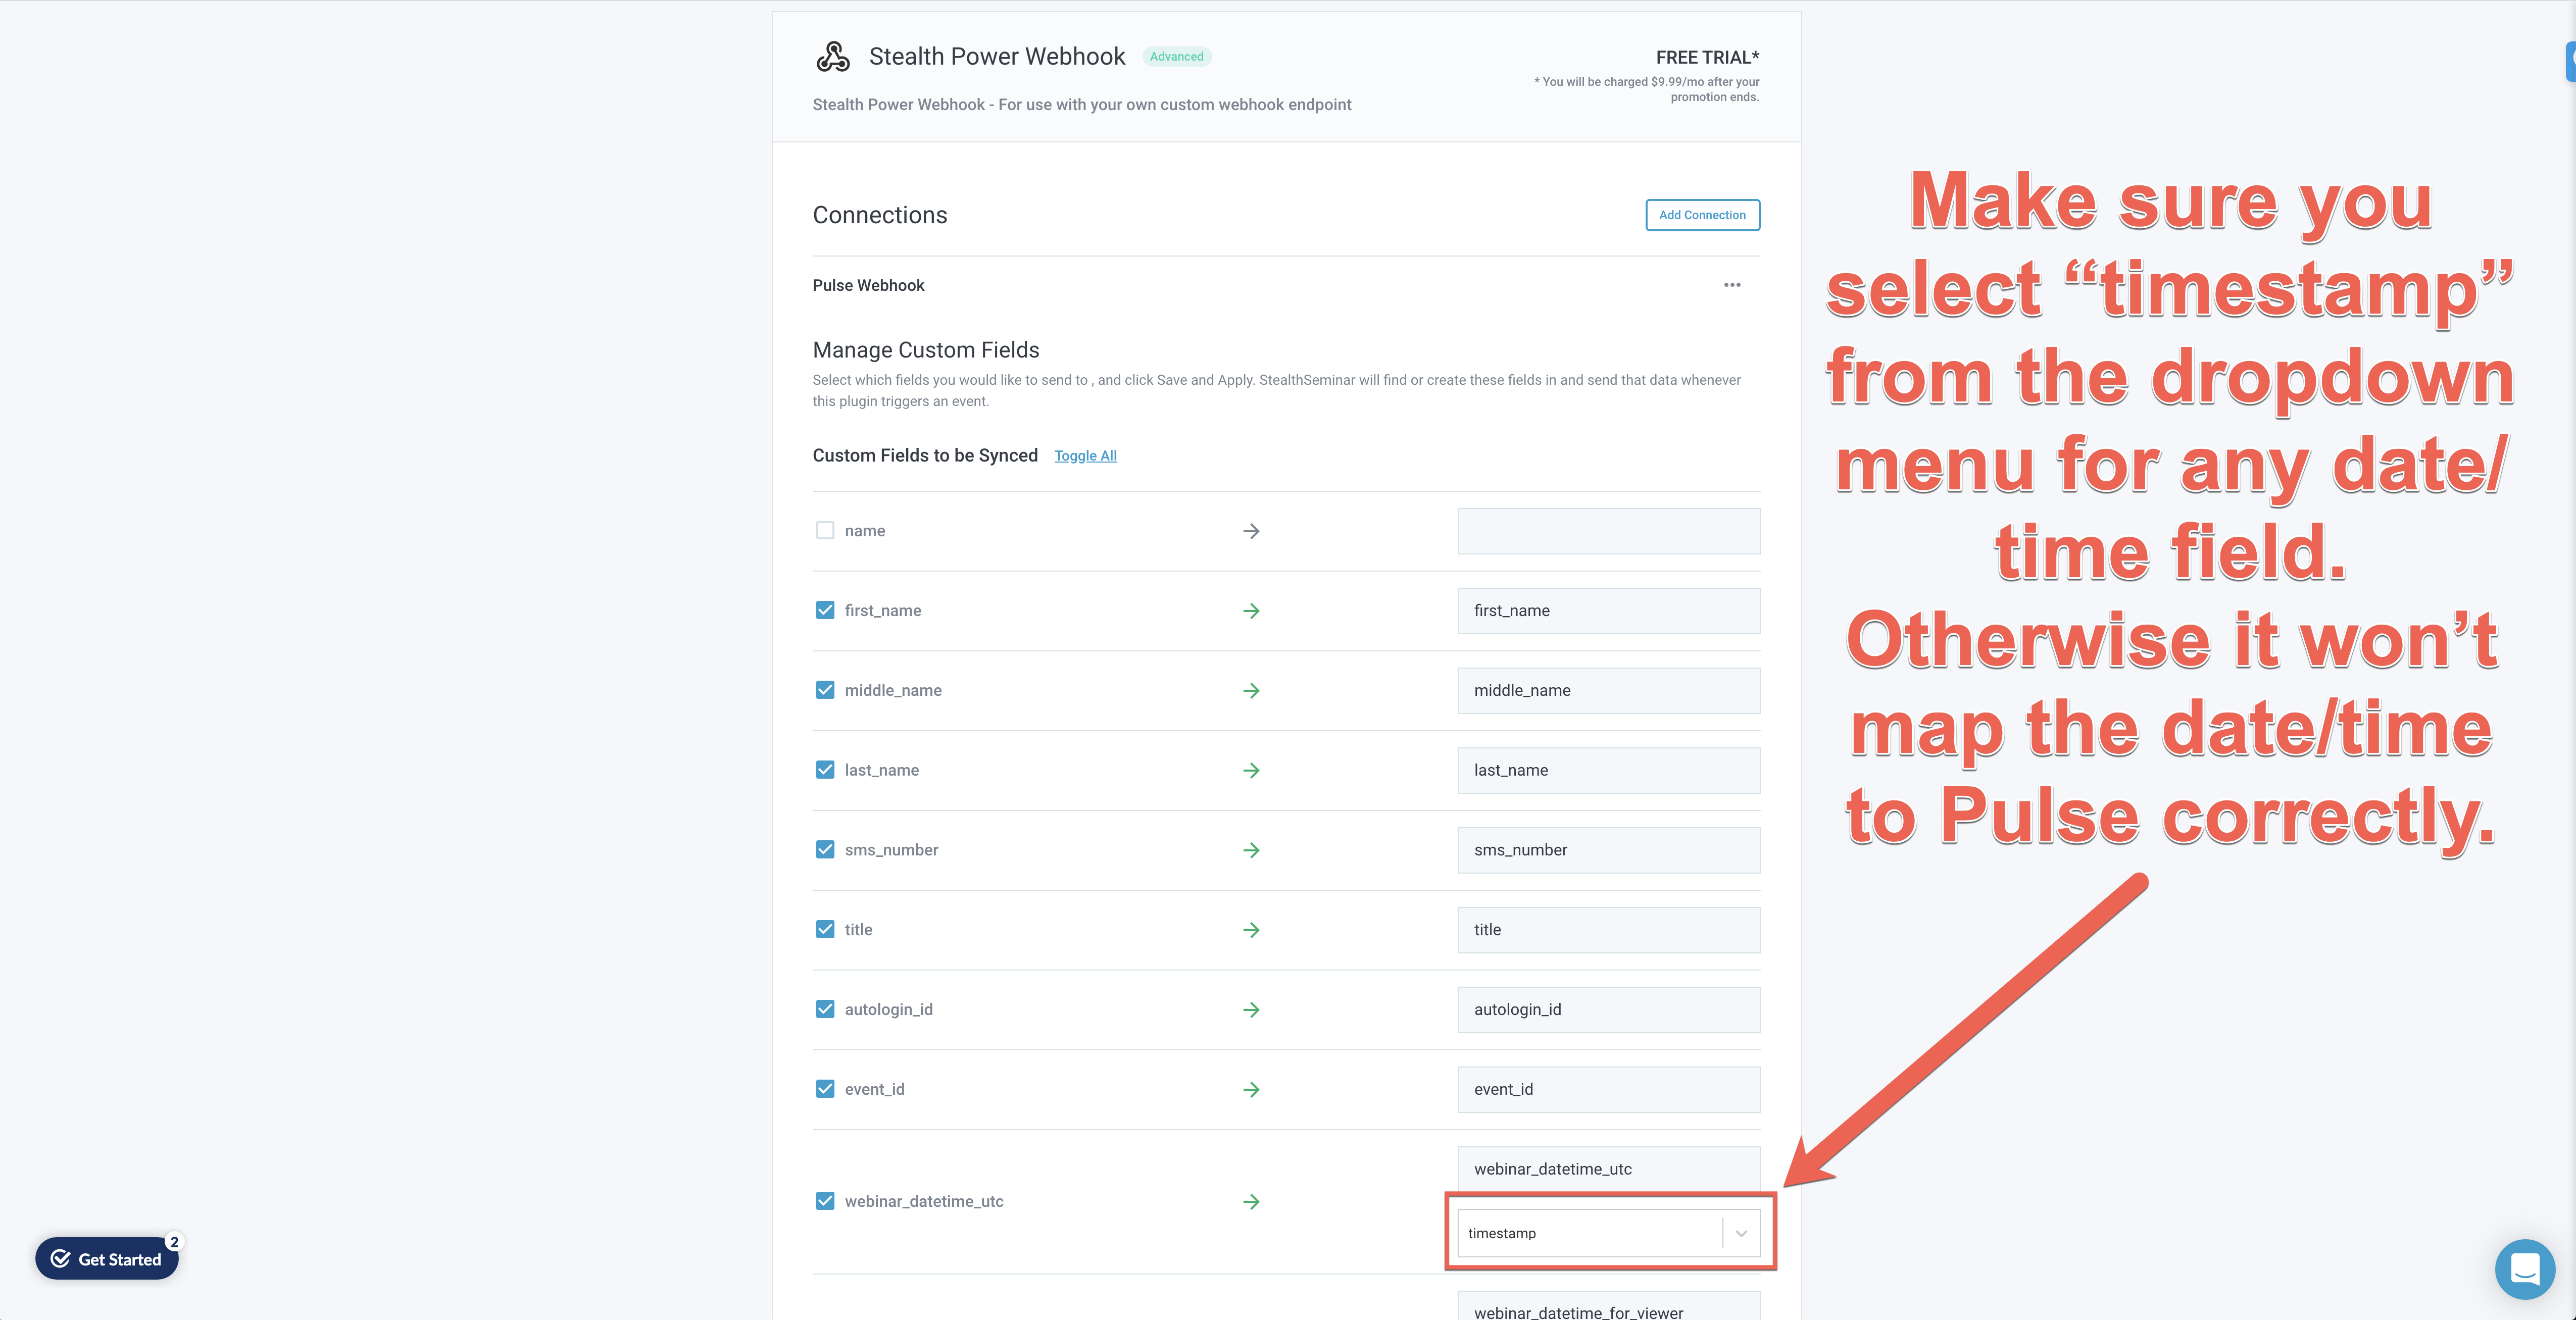This screenshot has width=2576, height=1320.
Task: Uncheck the autologin_id field checkbox
Action: pos(825,1009)
